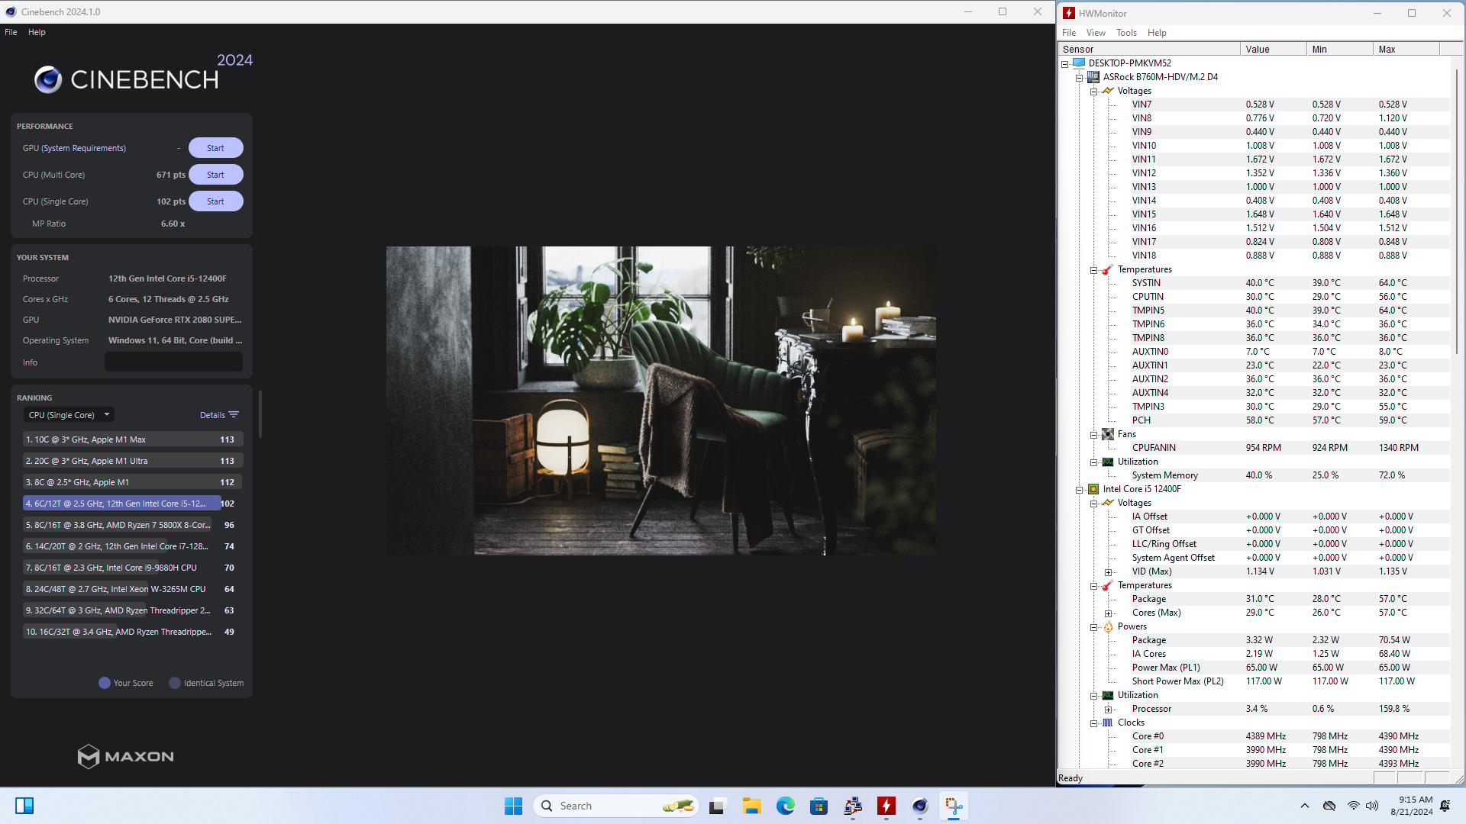The image size is (1466, 824).
Task: Open Microsoft Store from taskbar
Action: click(819, 806)
